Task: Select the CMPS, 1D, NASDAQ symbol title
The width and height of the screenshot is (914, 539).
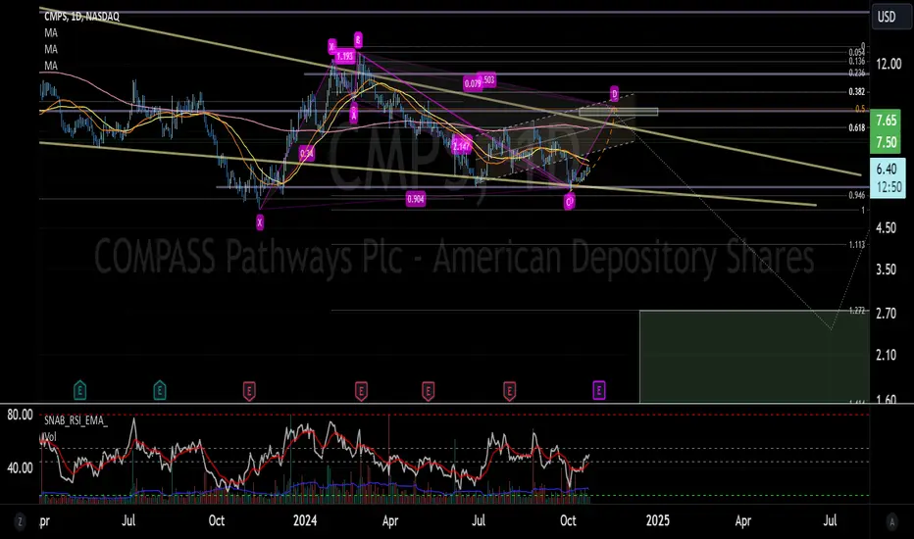Action: tap(81, 17)
